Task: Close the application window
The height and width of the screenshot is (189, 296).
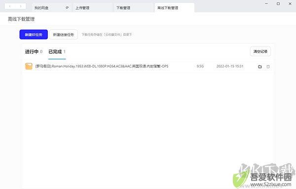Action: [290, 3]
